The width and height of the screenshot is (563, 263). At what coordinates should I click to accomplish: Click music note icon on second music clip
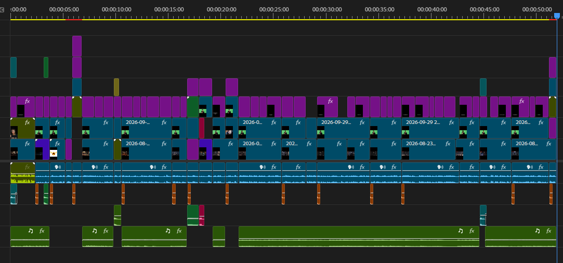tap(95, 231)
